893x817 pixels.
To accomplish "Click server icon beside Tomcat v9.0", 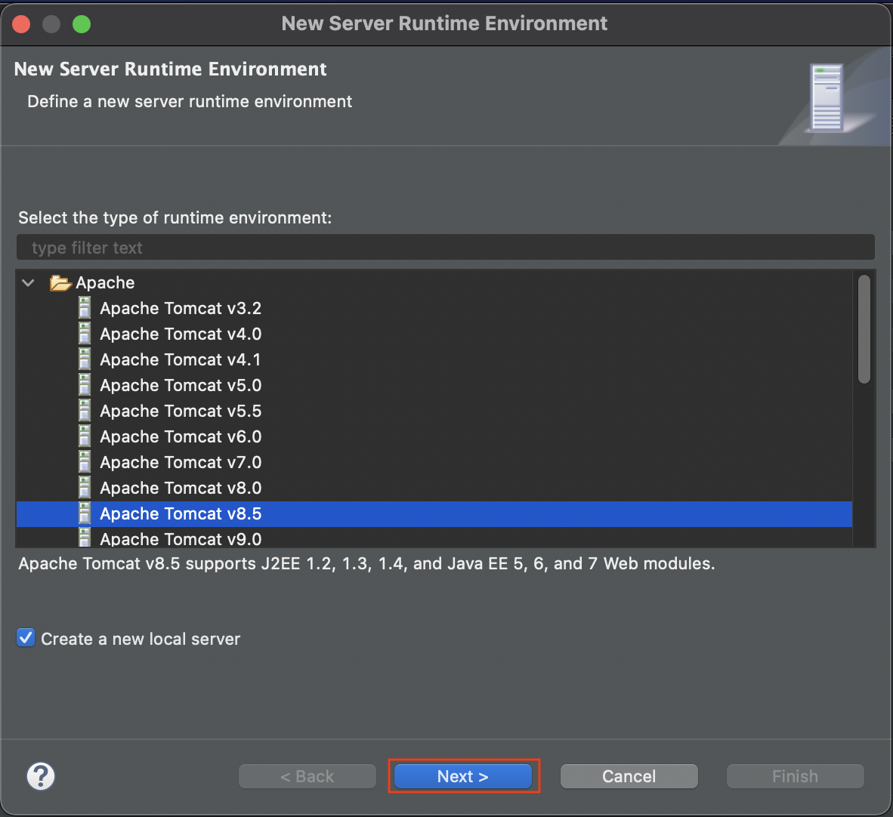I will [x=85, y=538].
